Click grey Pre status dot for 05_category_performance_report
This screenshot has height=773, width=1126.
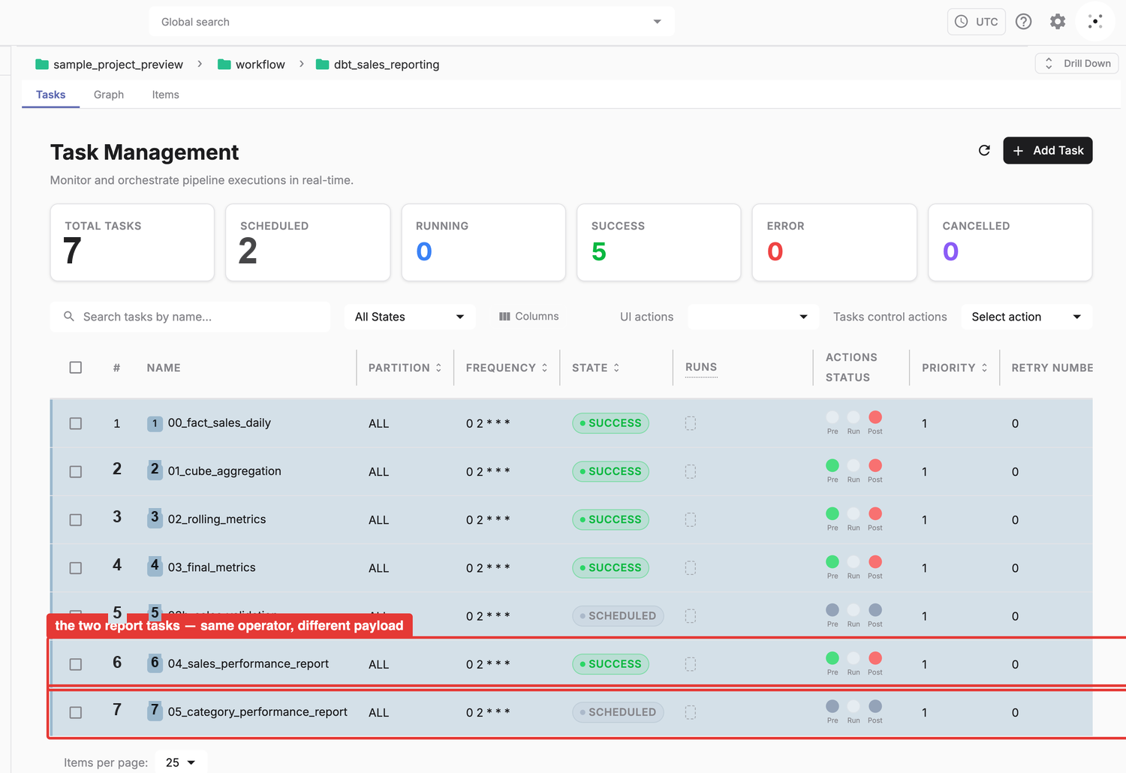coord(832,706)
